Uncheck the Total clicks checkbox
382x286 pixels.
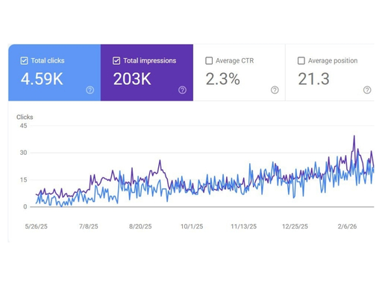point(24,61)
